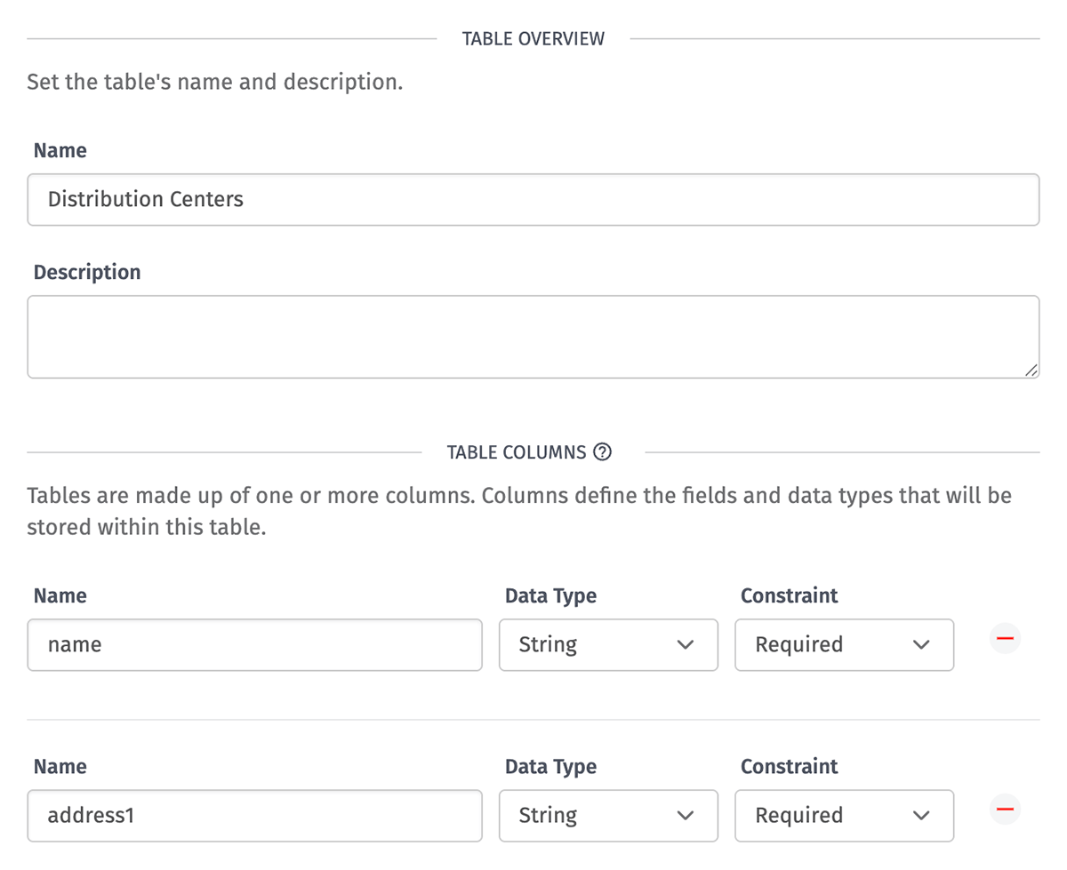Remove the "name" column via red minus icon
This screenshot has height=870, width=1067.
[x=1005, y=638]
